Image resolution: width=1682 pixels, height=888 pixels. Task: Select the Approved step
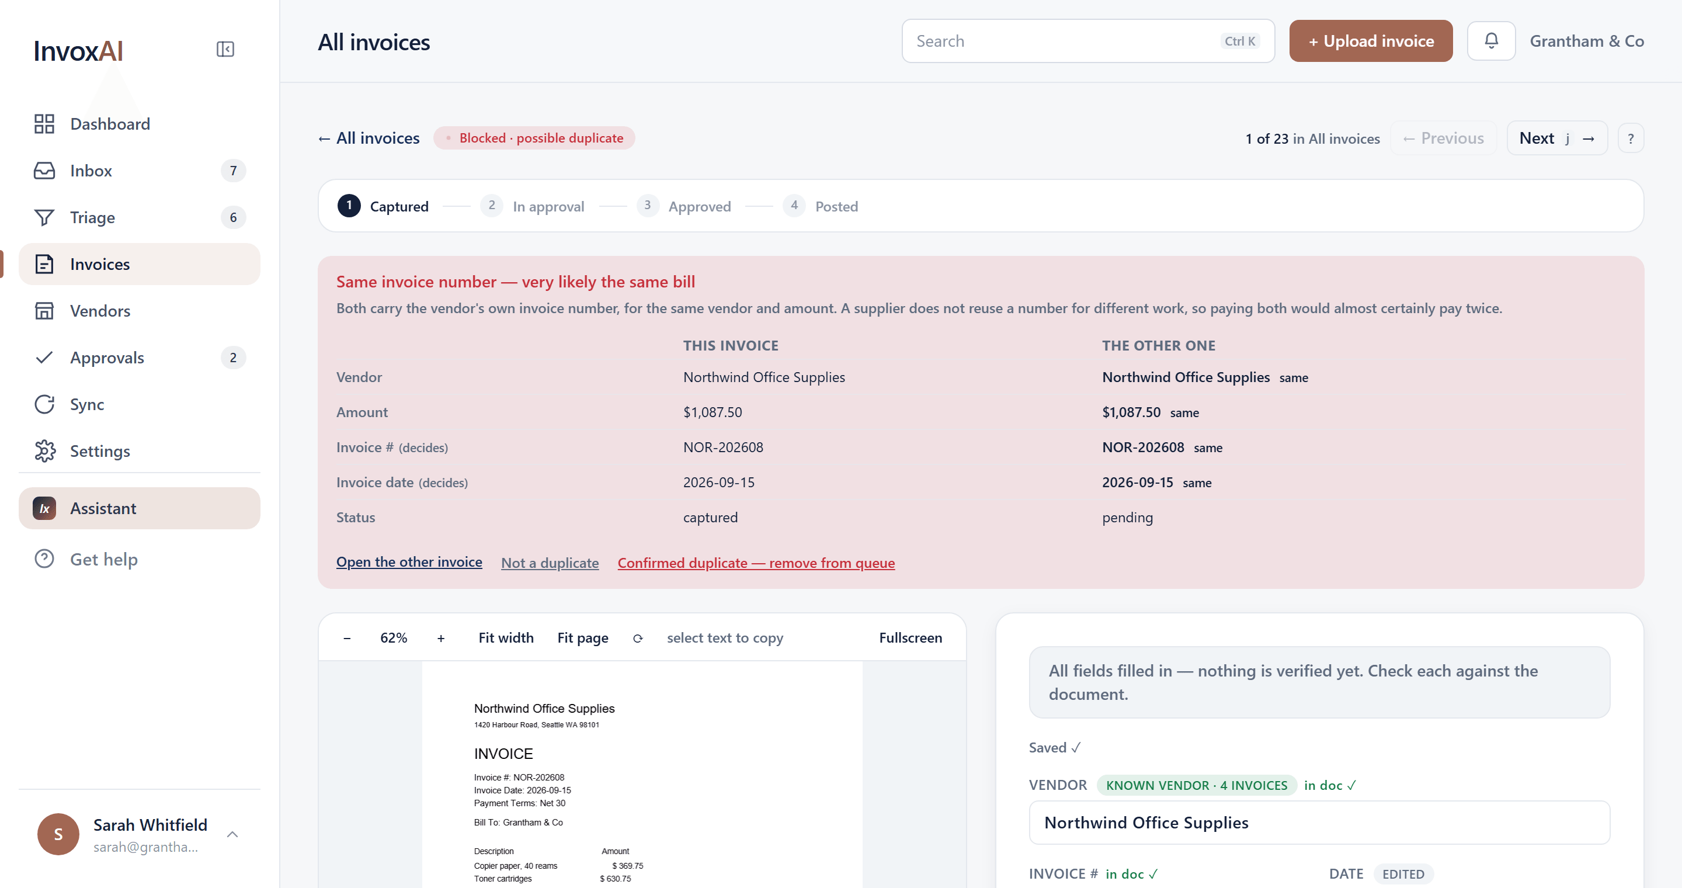point(684,206)
